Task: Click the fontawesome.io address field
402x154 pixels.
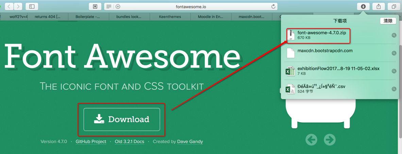Action: 191,6
